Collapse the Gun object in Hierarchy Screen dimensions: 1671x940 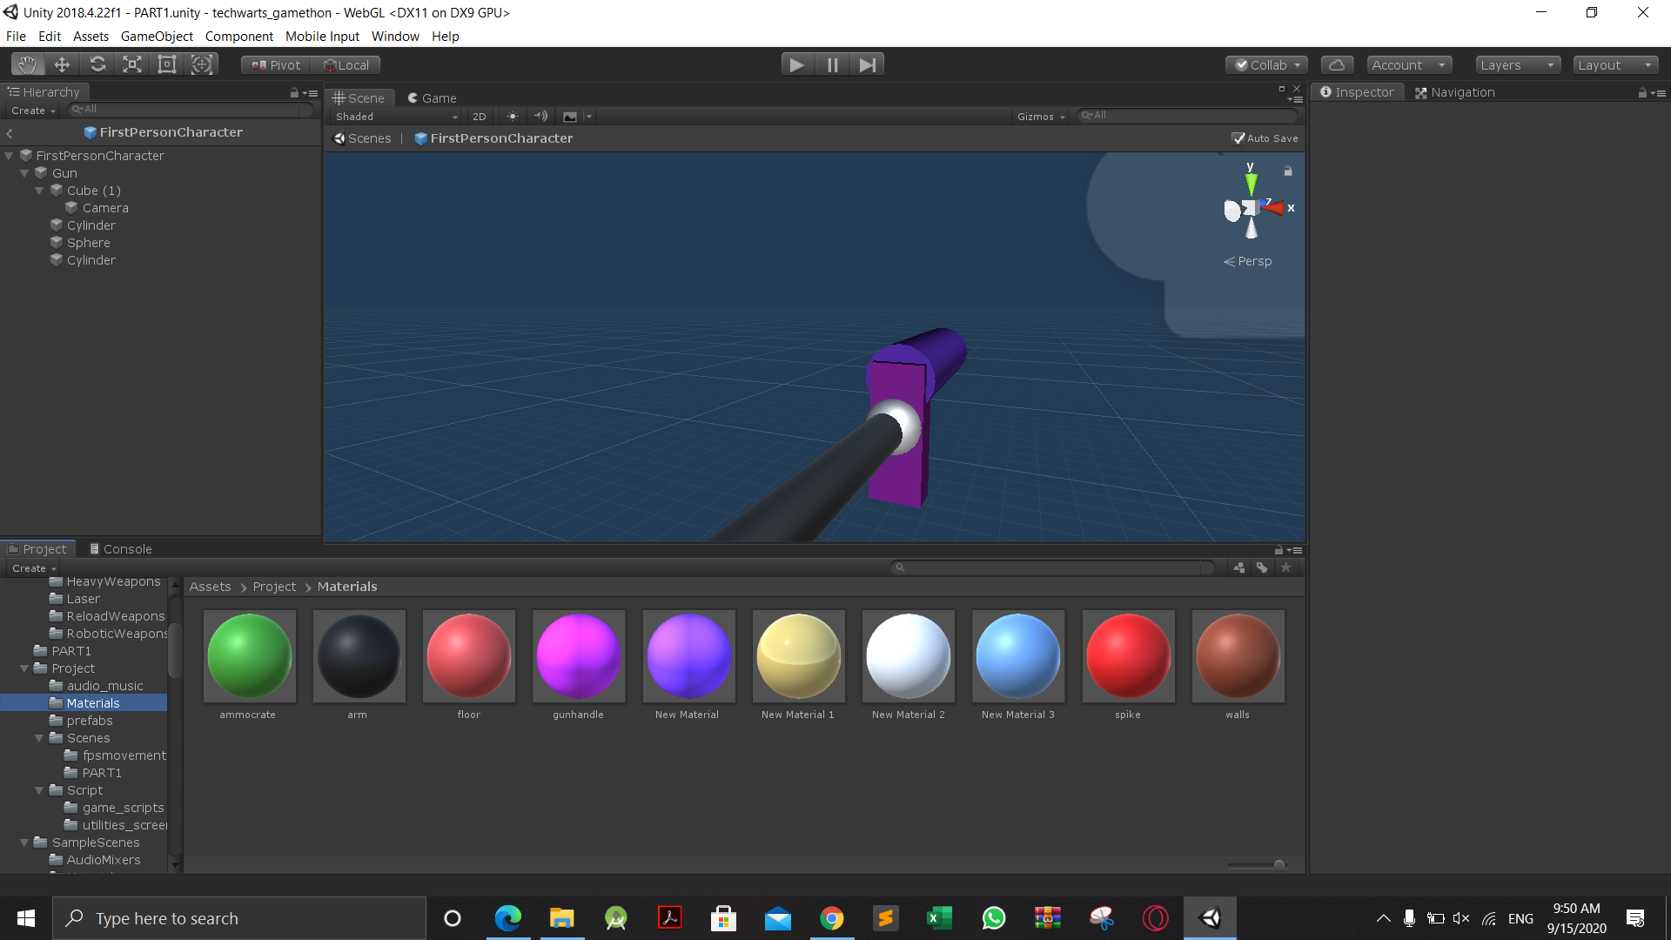coord(25,173)
